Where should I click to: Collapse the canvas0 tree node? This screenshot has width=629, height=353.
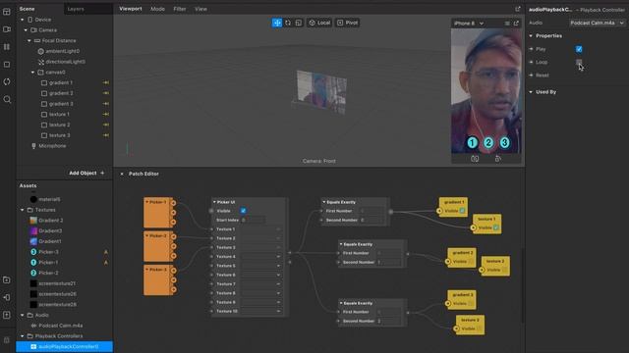coord(32,73)
